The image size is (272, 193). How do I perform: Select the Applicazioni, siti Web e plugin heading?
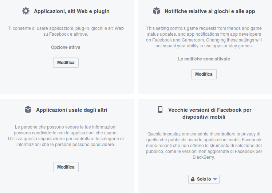71,11
